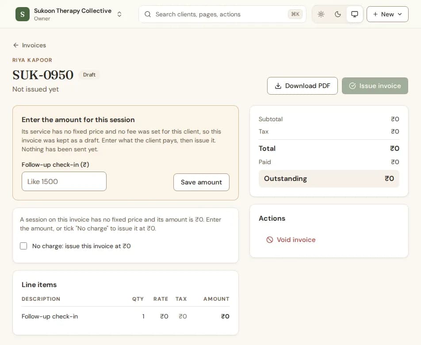Click the Outstanding ₹0 summary row
The height and width of the screenshot is (345, 421).
click(x=329, y=179)
